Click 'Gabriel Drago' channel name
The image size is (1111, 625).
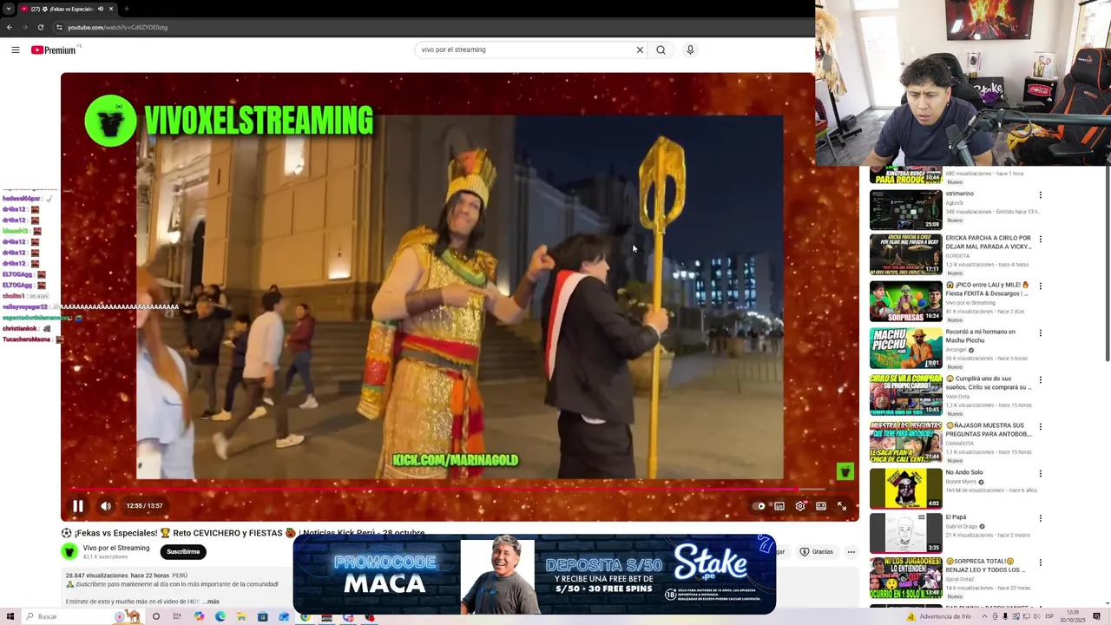pyautogui.click(x=962, y=526)
